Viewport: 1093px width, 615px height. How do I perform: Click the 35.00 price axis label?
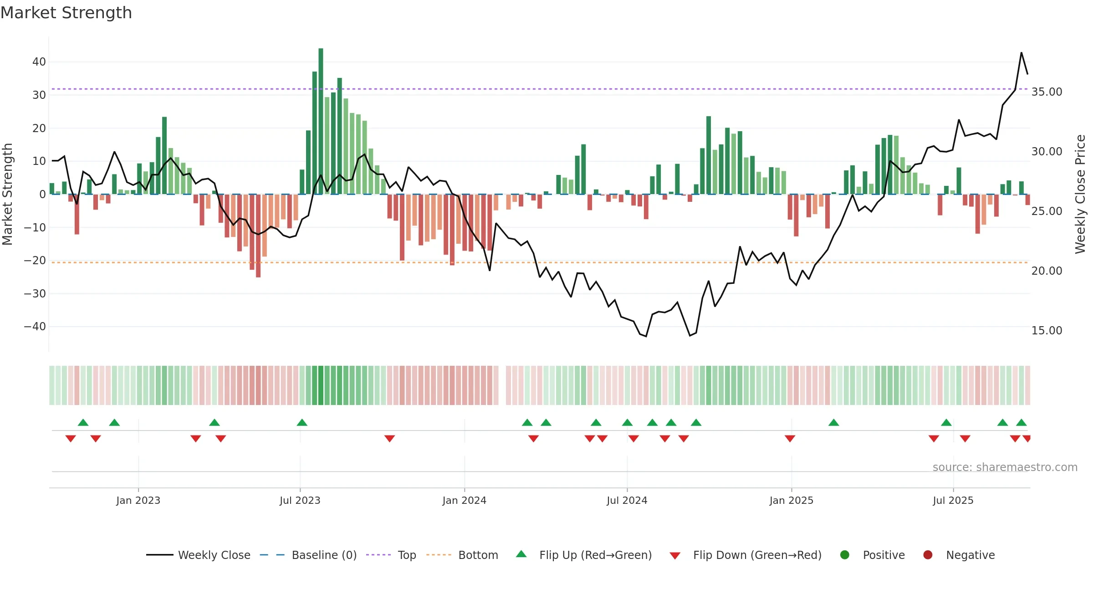[1047, 92]
